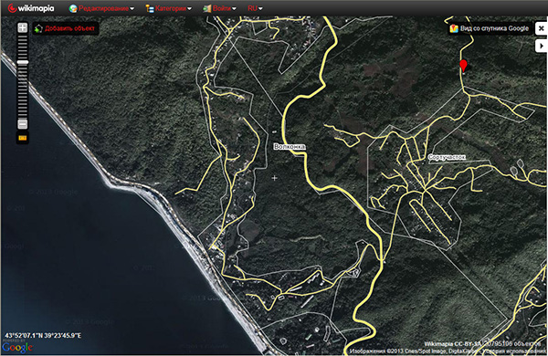Open the Вид со спутника Google selector

(x=490, y=28)
